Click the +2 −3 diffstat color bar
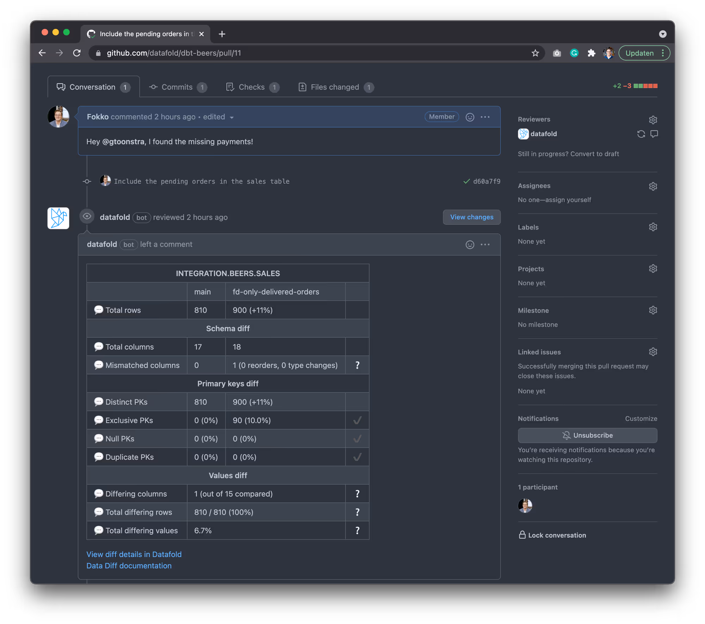Viewport: 705px width, 624px height. click(645, 86)
